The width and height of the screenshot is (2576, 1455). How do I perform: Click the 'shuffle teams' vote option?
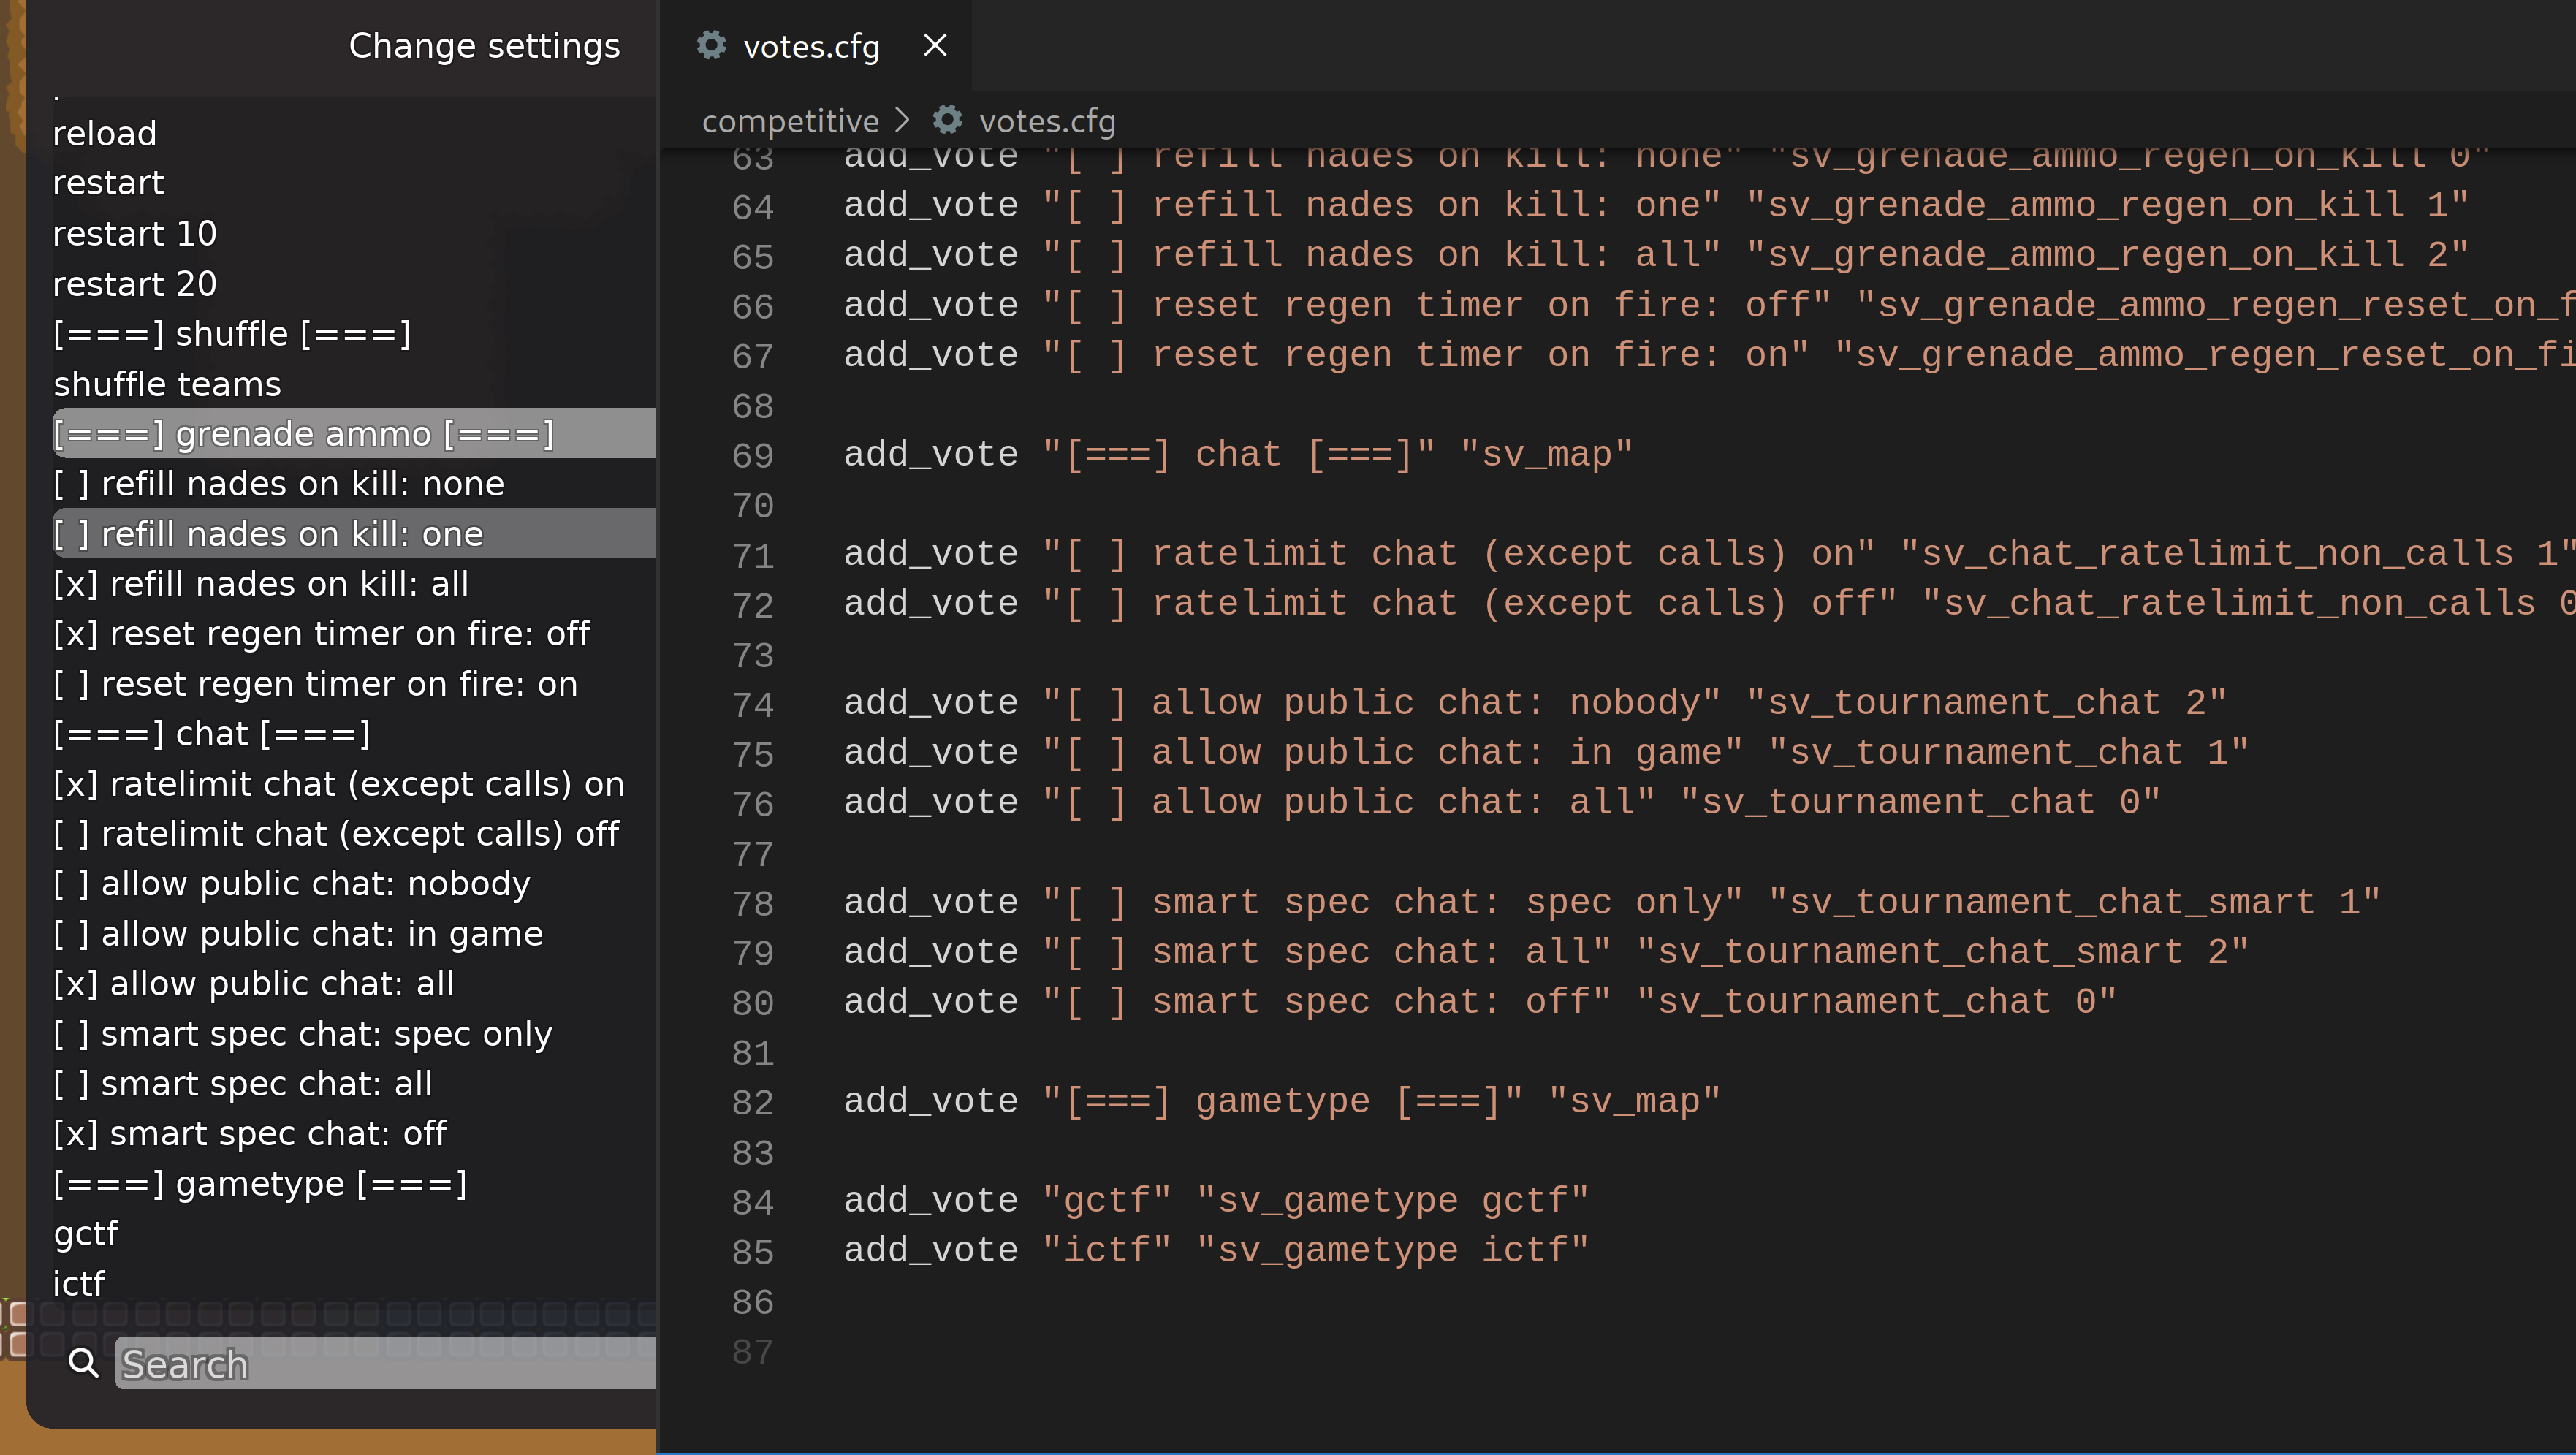[167, 384]
